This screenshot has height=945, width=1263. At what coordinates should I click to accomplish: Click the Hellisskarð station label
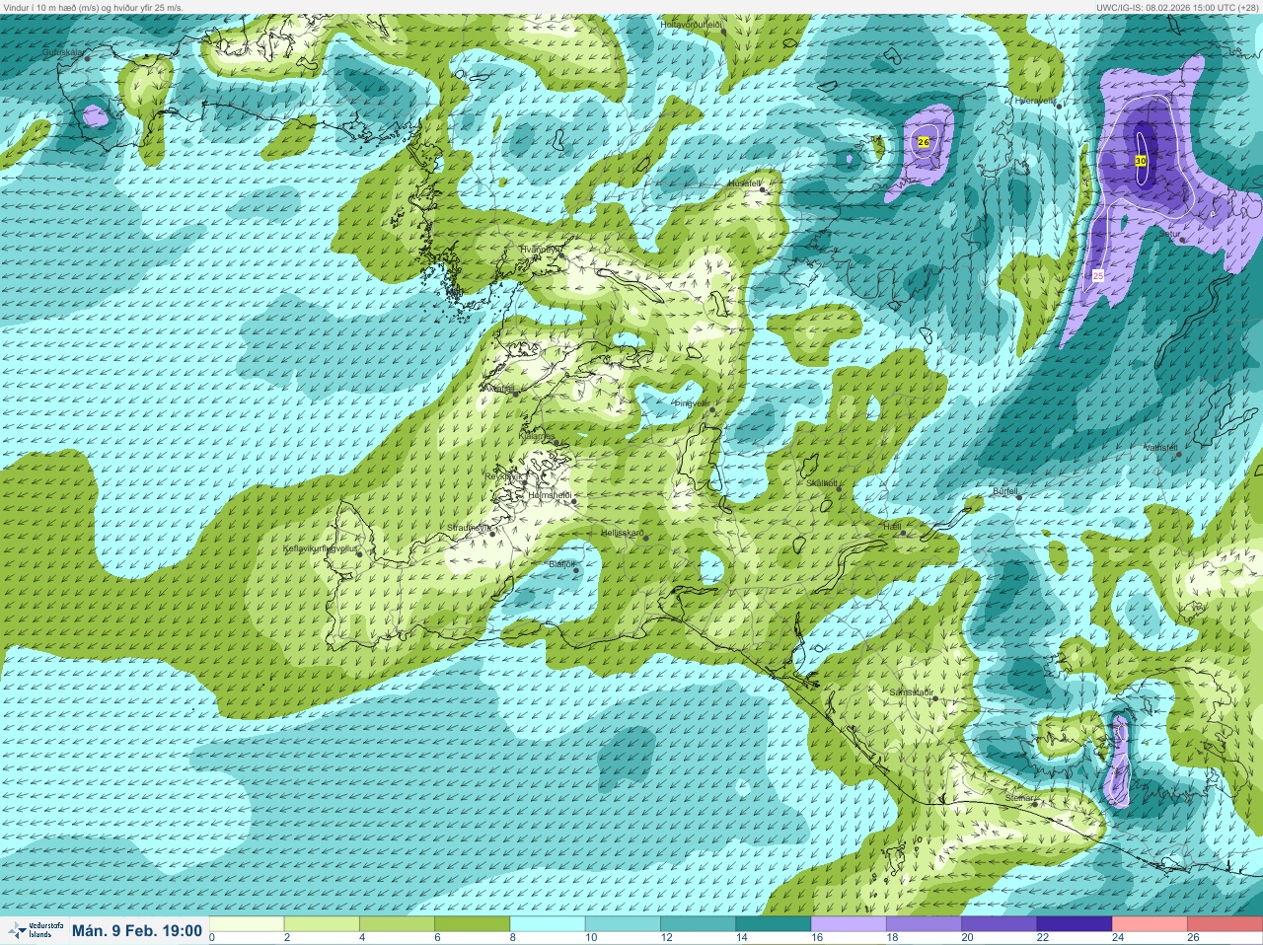tap(623, 533)
